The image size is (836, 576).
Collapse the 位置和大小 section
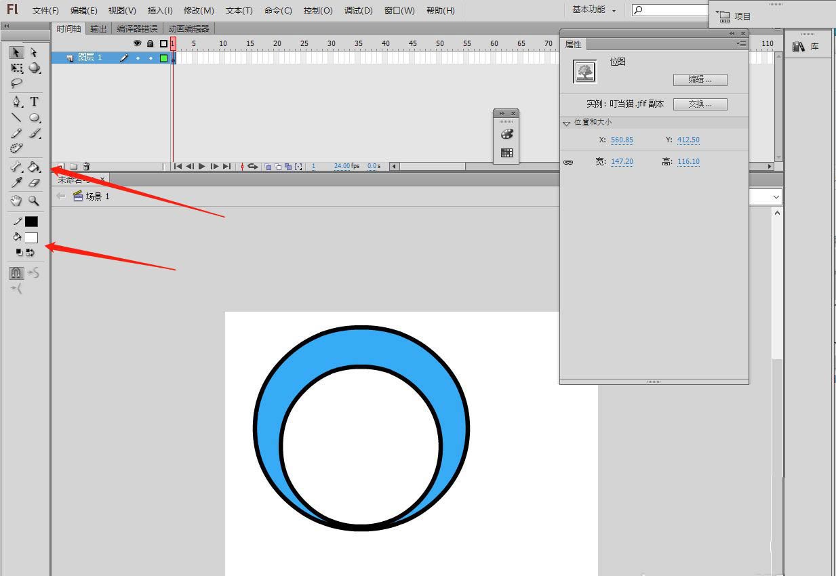pyautogui.click(x=567, y=123)
